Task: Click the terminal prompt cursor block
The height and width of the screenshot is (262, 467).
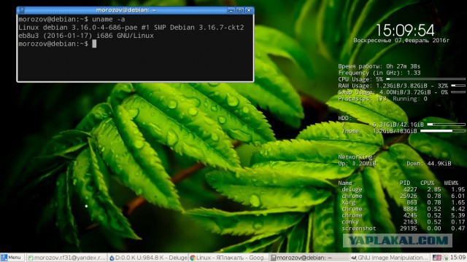Action: click(94, 44)
